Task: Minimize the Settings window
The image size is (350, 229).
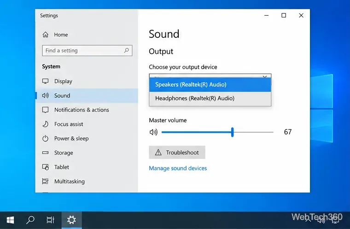Action: [x=267, y=15]
